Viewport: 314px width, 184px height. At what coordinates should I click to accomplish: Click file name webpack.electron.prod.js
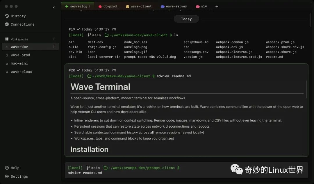(239, 57)
